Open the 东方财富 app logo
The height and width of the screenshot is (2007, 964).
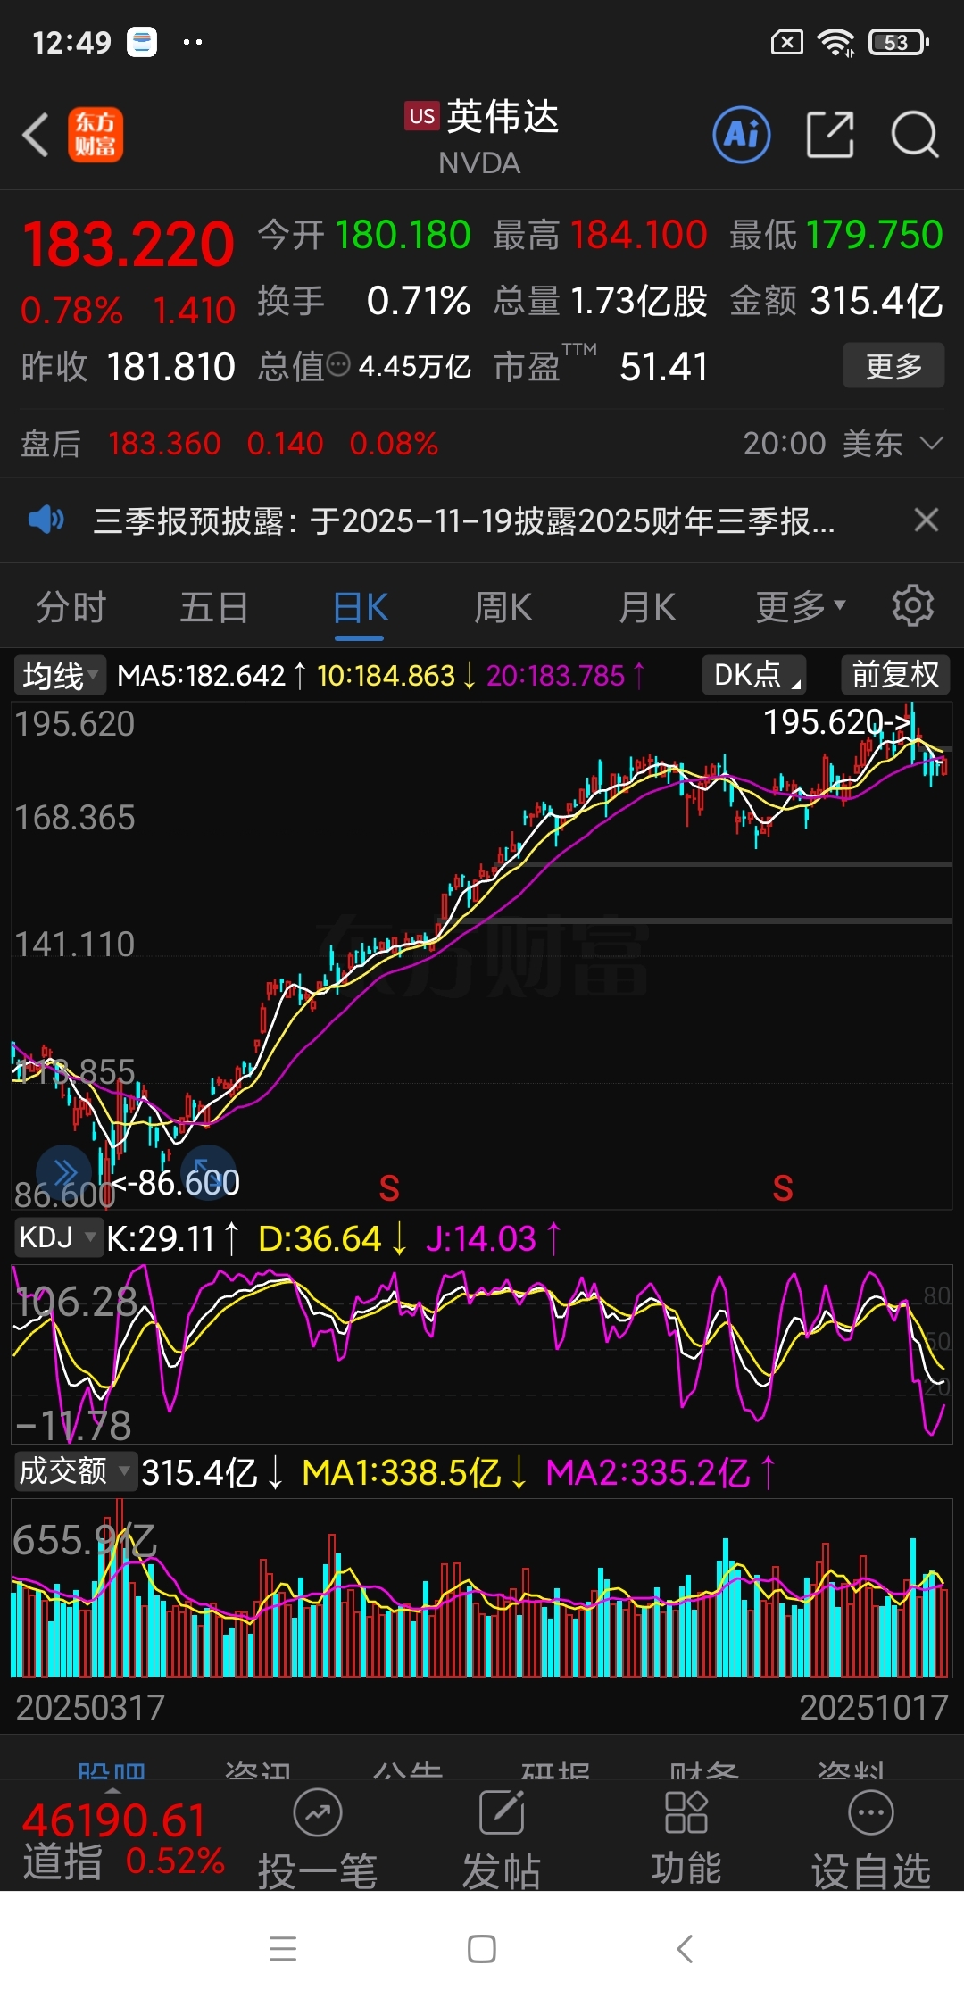[96, 136]
